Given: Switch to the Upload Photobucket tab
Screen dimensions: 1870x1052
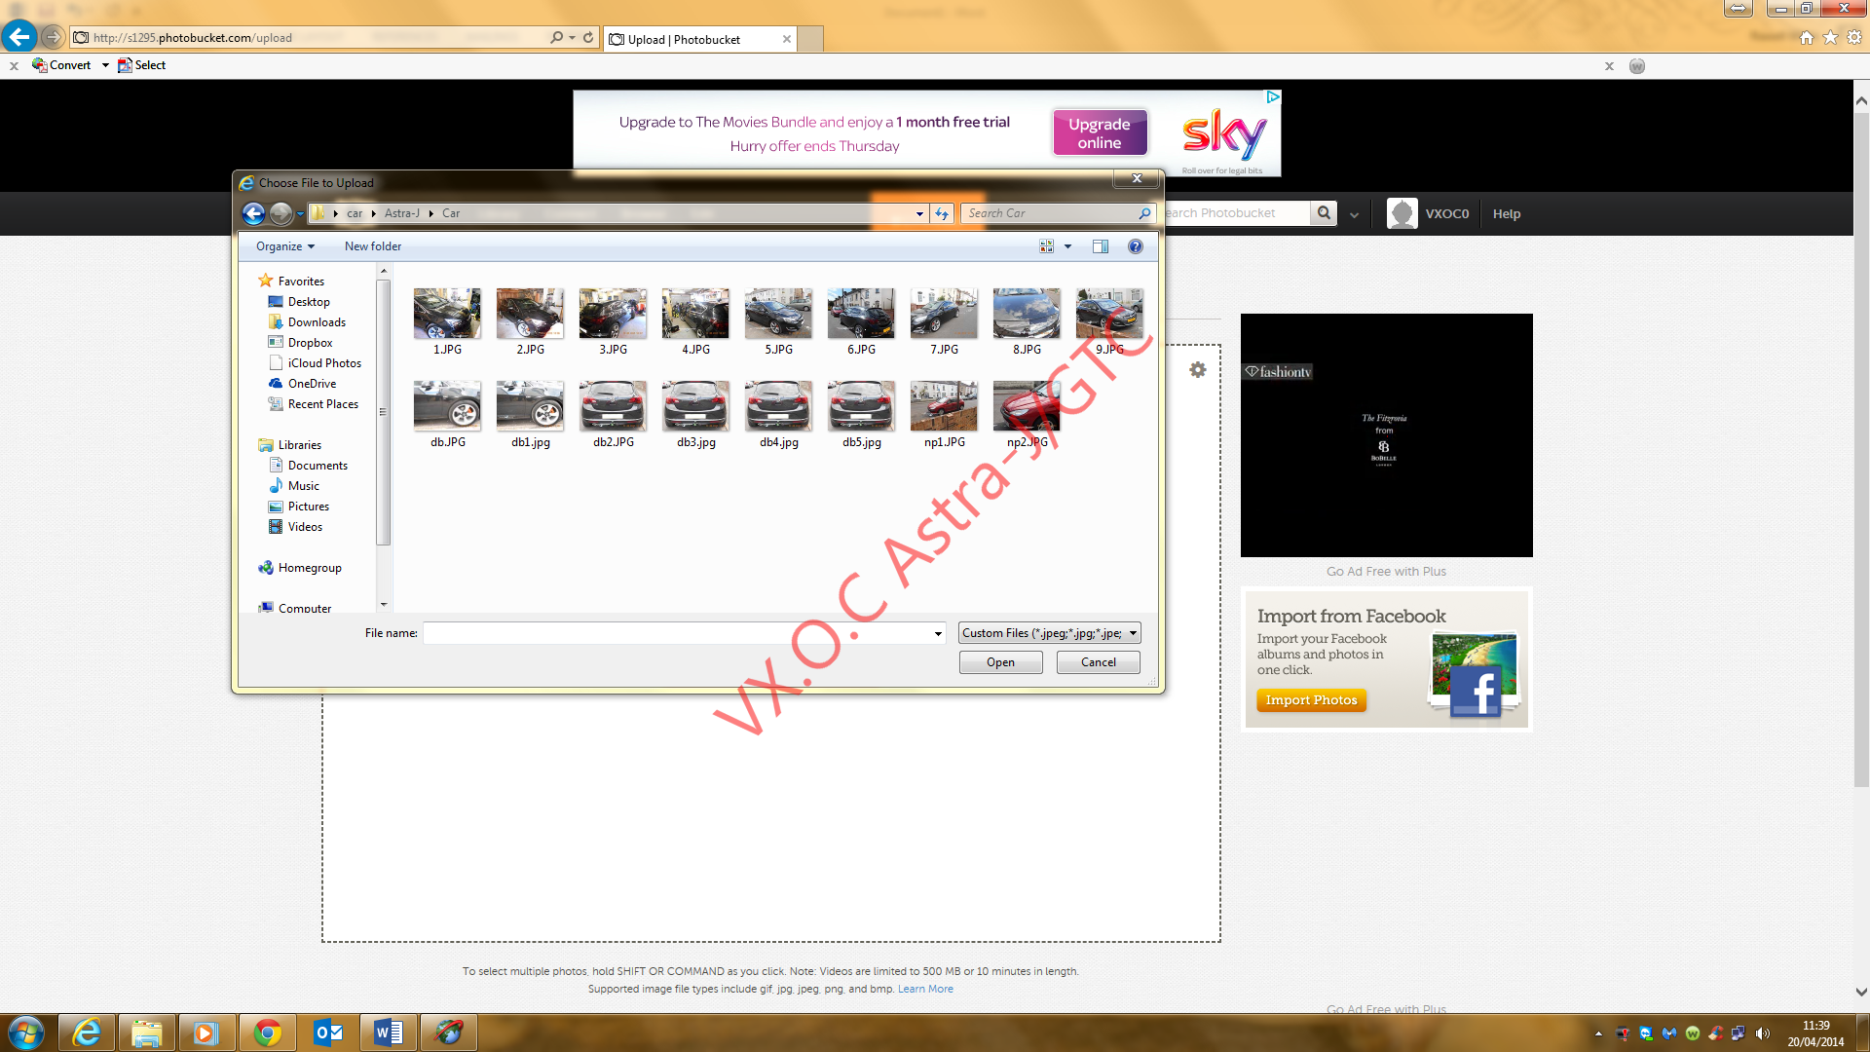Looking at the screenshot, I should (x=693, y=39).
